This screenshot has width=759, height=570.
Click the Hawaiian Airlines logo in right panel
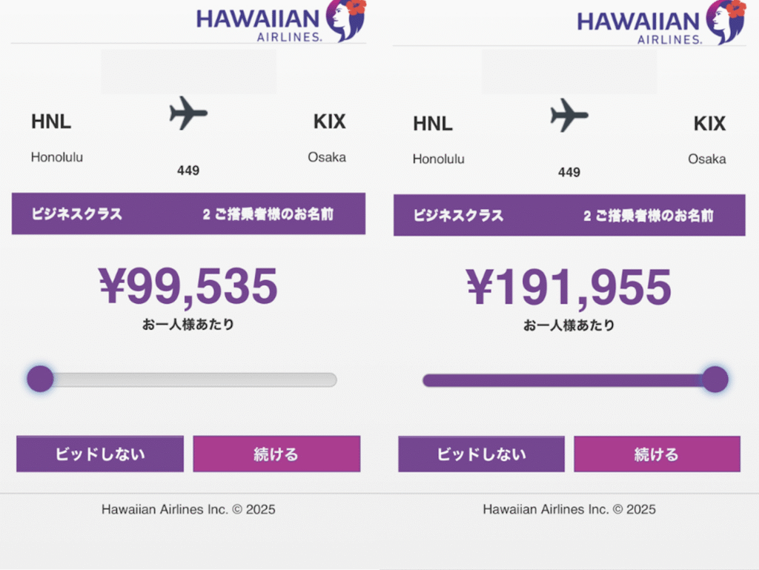661,23
